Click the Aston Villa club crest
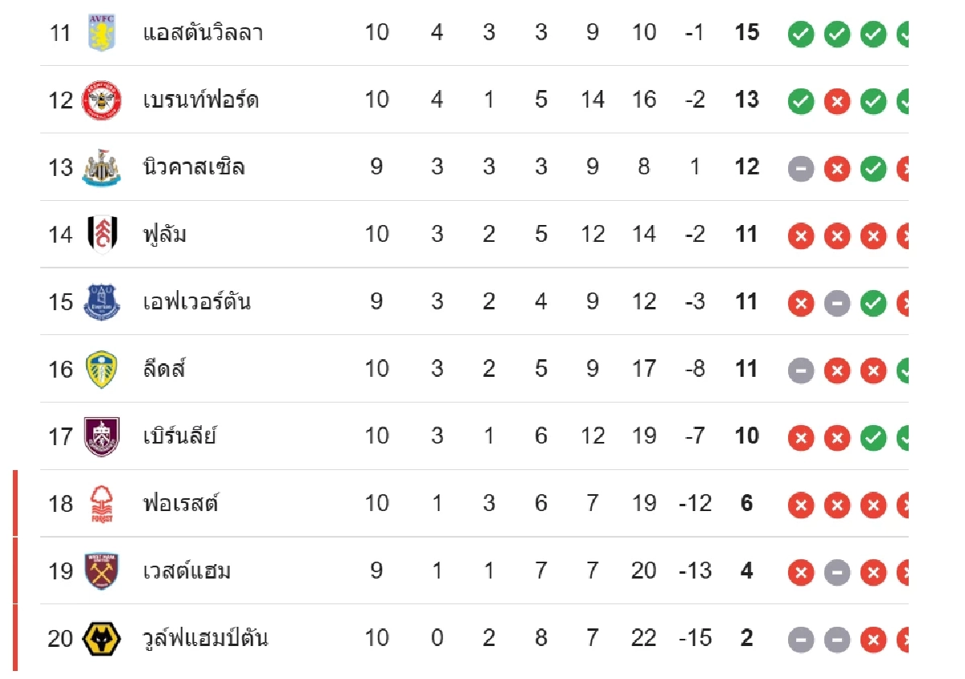This screenshot has height=679, width=965. tap(101, 34)
